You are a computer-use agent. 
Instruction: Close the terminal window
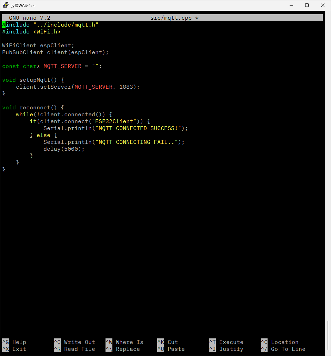click(x=323, y=5)
